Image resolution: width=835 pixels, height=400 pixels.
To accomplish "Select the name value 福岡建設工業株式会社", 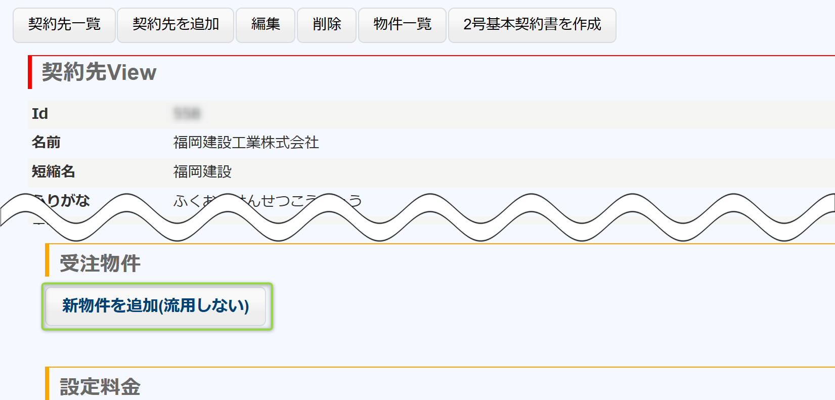I will [x=246, y=143].
